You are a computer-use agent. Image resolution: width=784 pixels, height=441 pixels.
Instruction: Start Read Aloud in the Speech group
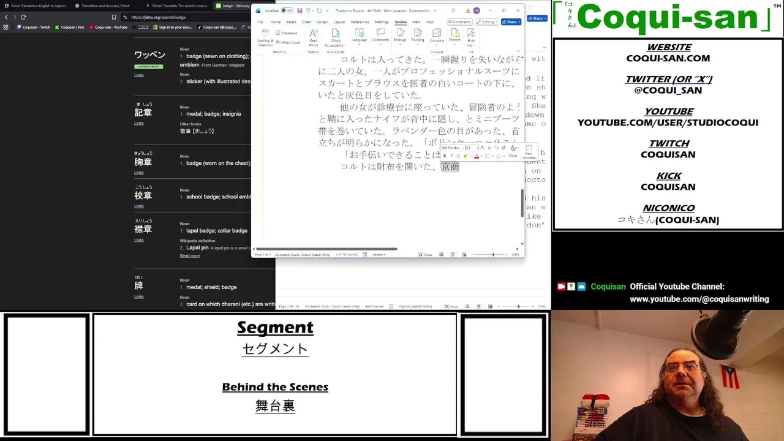coord(313,37)
